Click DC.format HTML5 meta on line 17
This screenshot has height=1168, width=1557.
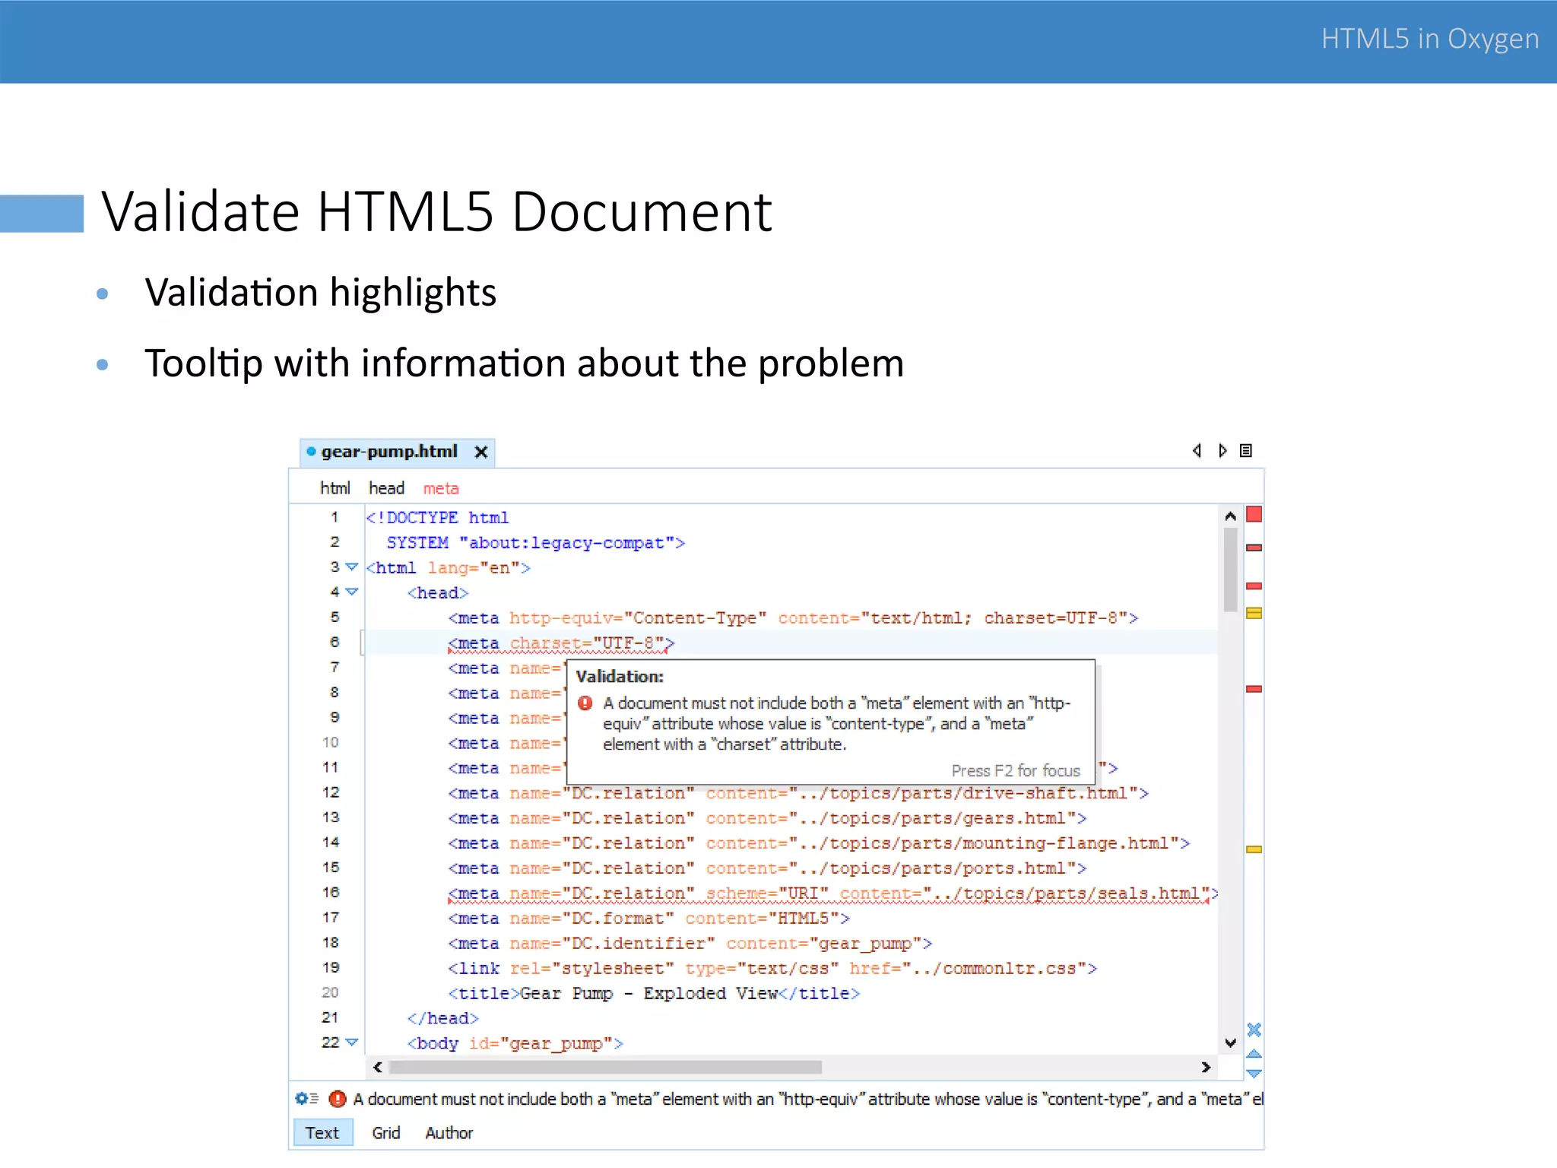648,919
